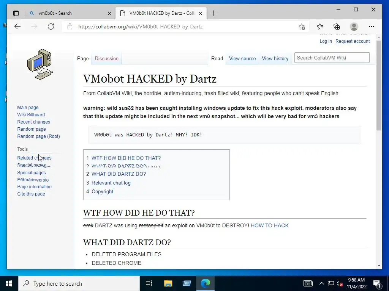
Task: Open the Random page (Root) link
Action: tap(38, 136)
